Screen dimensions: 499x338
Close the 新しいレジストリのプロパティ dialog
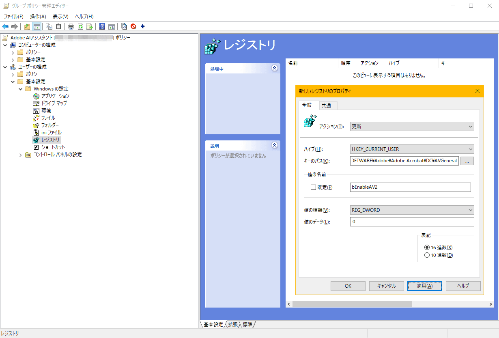[477, 91]
